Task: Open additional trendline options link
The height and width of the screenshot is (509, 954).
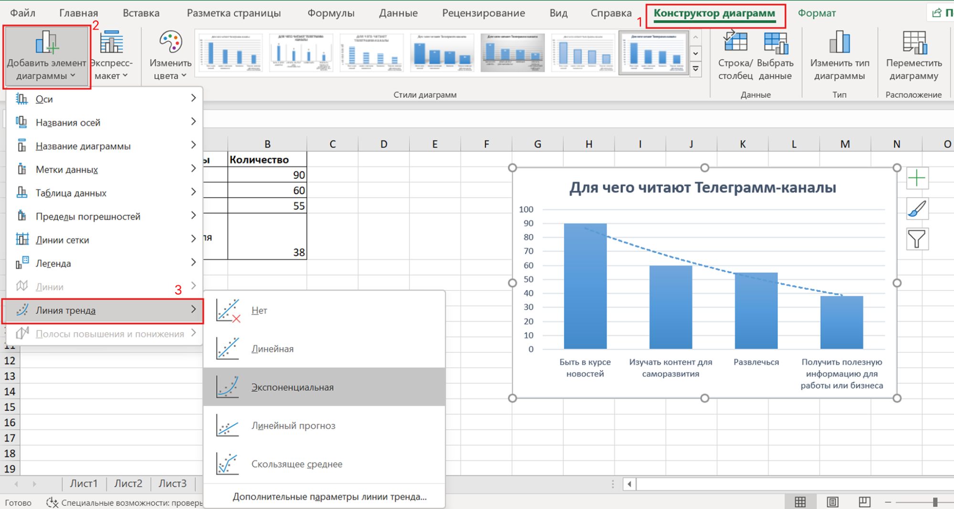Action: point(329,497)
